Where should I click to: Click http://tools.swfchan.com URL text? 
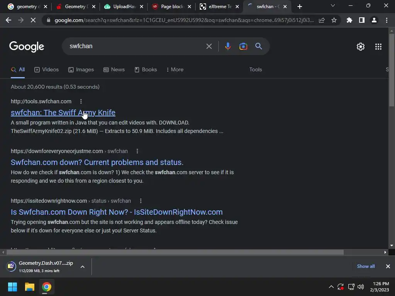tap(41, 101)
